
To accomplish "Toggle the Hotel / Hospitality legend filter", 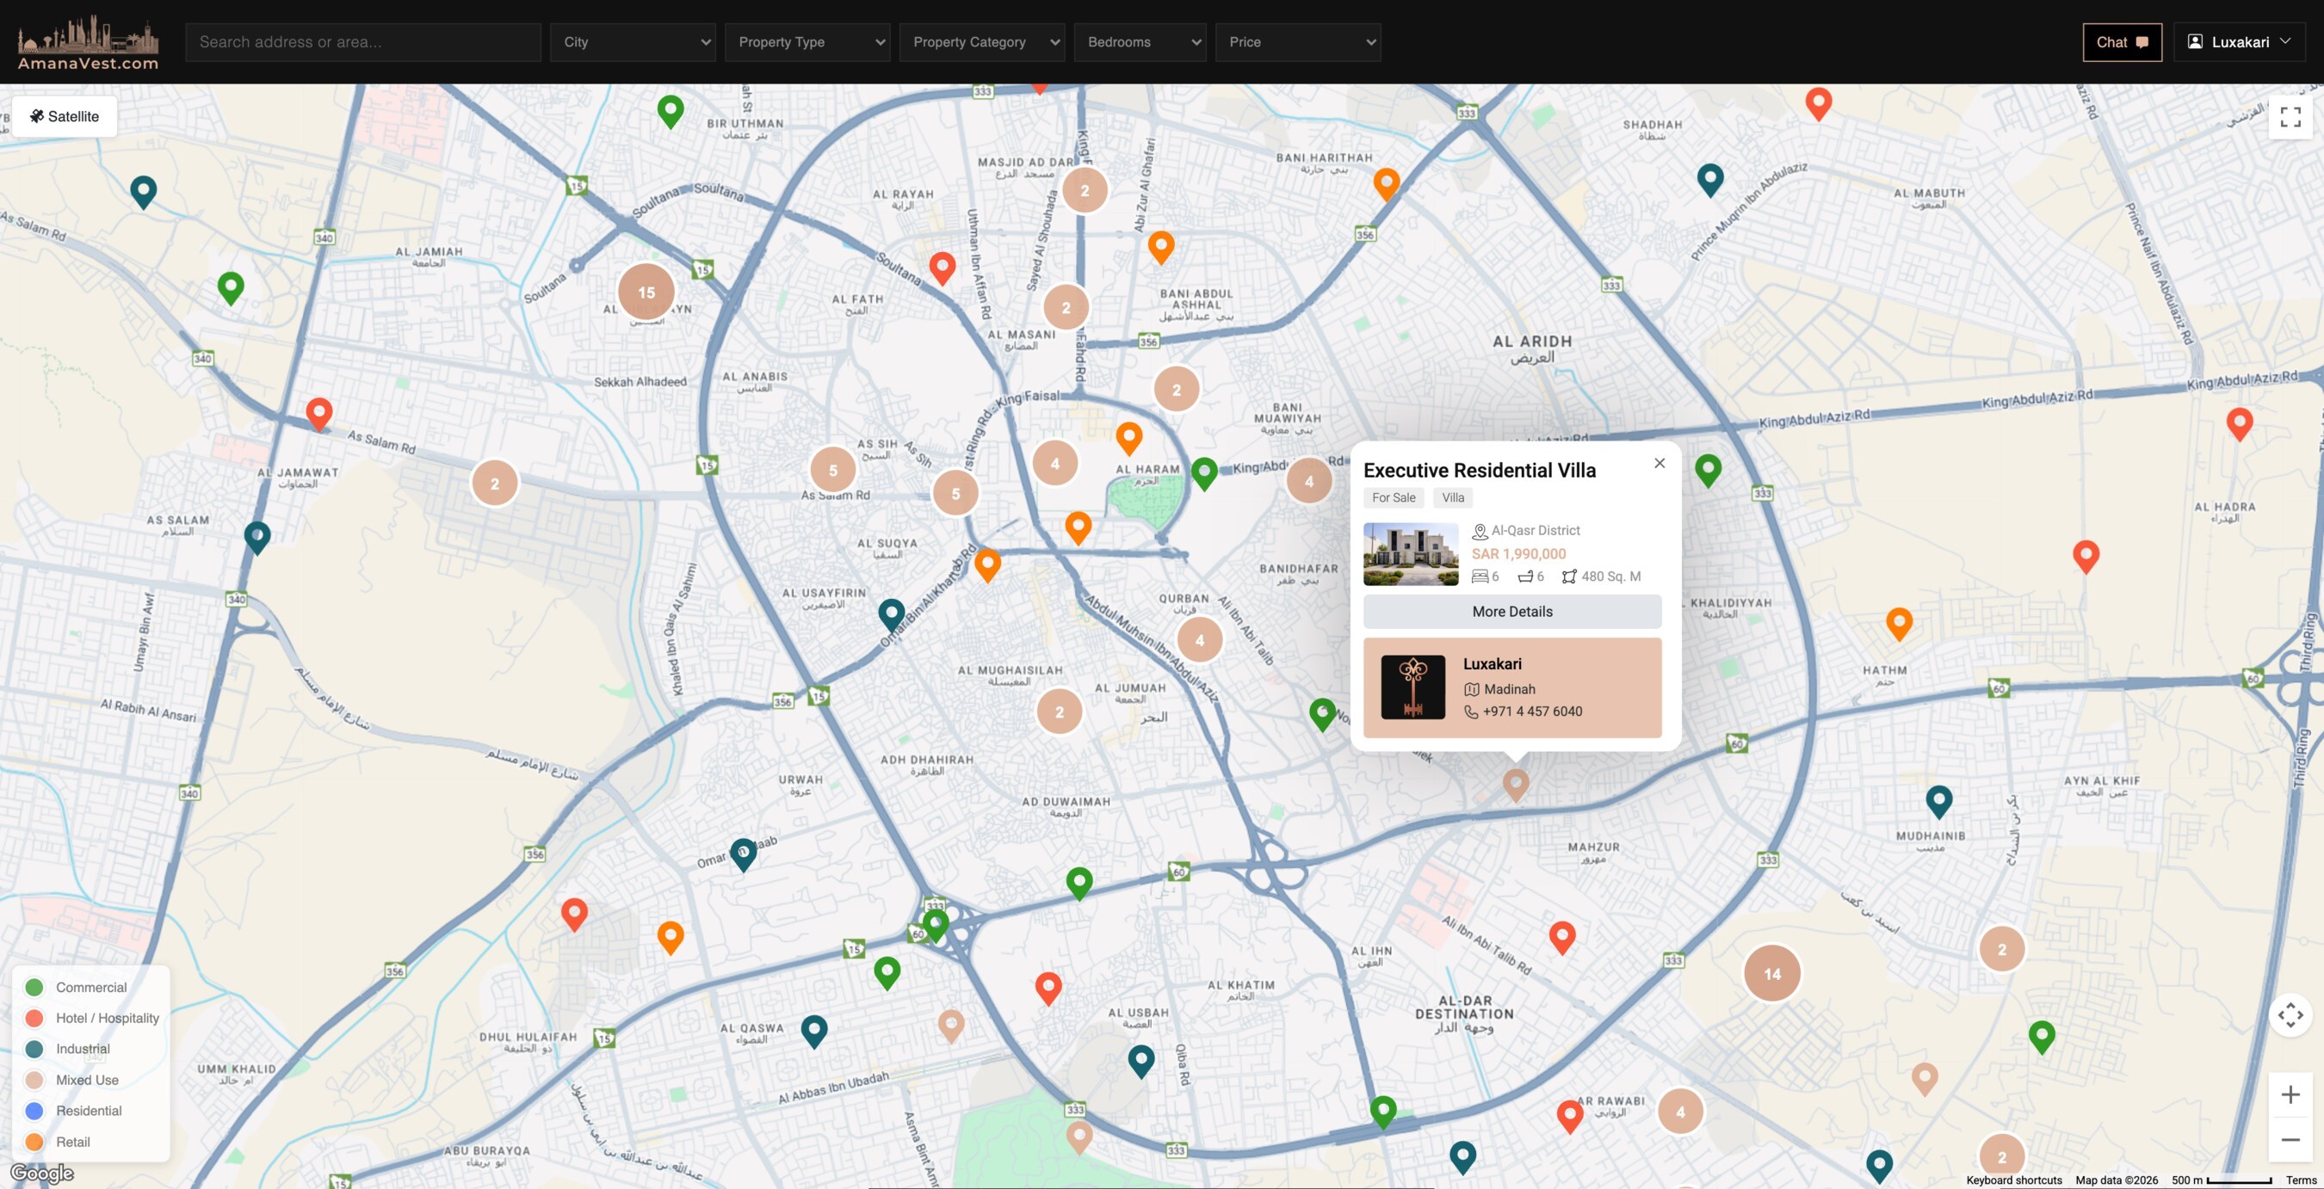I will [x=107, y=1018].
